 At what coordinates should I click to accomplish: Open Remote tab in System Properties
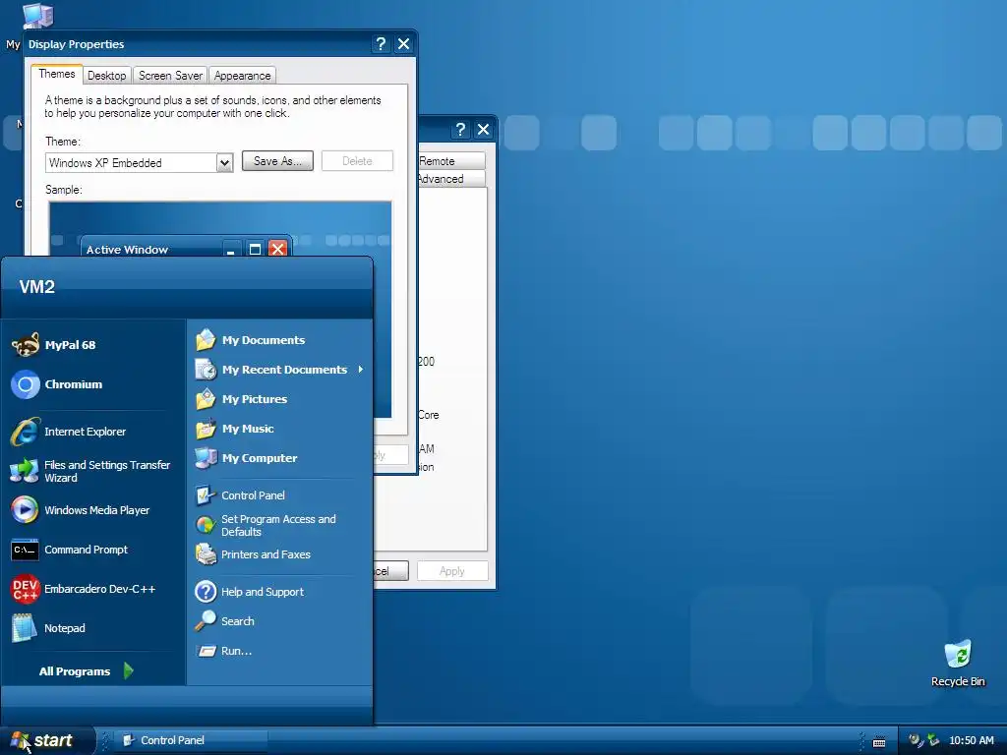(x=450, y=161)
